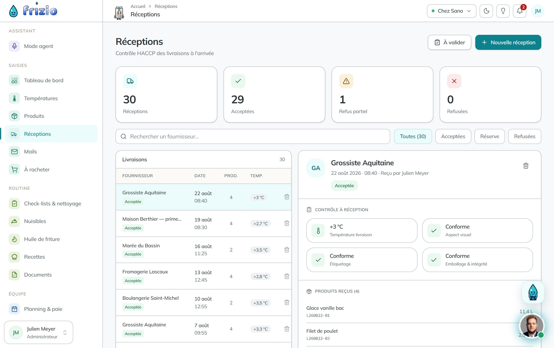Open Nuisibles section
The image size is (554, 348).
[51, 221]
